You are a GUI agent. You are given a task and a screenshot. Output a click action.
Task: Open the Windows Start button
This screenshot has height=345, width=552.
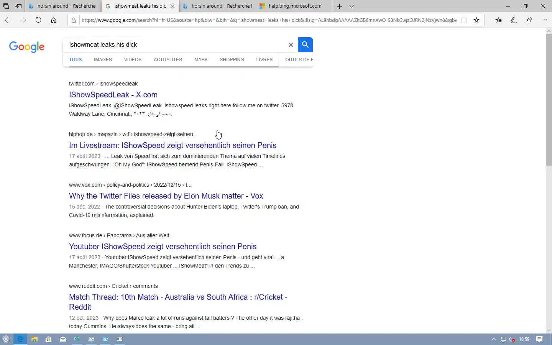[x=6, y=339]
